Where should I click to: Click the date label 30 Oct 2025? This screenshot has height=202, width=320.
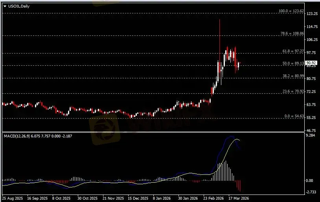pos(88,198)
